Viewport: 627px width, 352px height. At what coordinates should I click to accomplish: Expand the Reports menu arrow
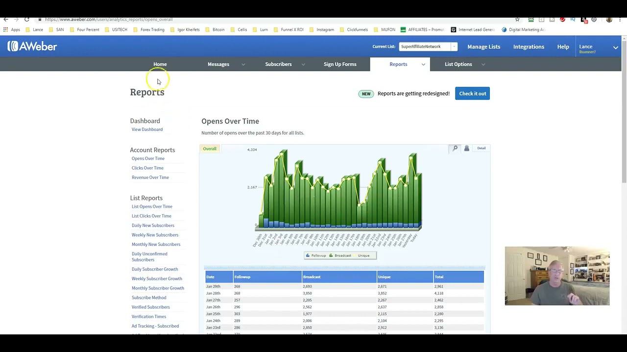pos(423,65)
